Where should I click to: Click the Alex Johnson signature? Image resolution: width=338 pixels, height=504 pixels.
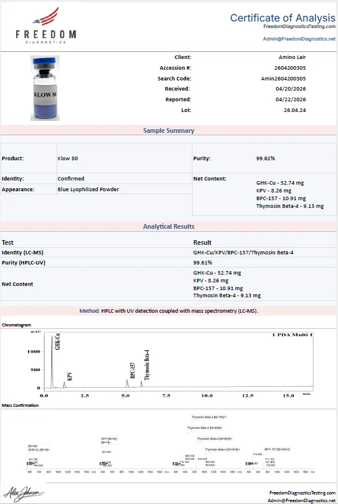23,493
